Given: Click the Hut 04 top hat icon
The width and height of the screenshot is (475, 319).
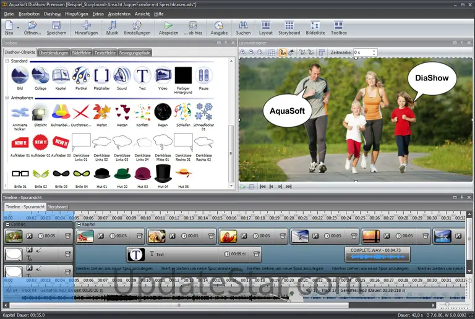Looking at the screenshot, I should (x=163, y=174).
